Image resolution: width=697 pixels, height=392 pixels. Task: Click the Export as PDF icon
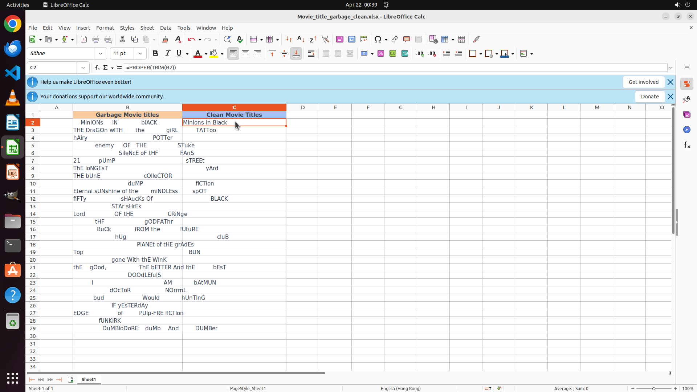[83, 39]
